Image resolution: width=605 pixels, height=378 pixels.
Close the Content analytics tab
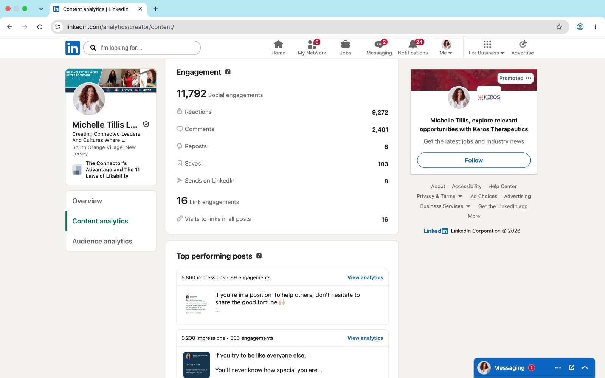point(140,9)
